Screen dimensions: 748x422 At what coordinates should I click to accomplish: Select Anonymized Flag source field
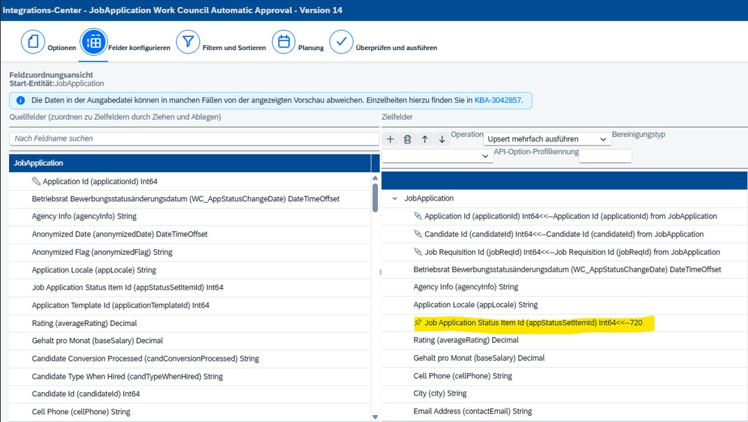[102, 252]
